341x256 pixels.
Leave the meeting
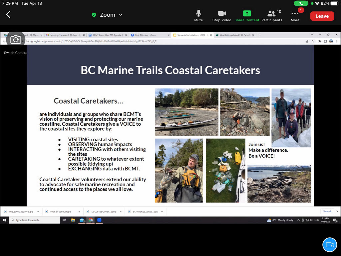(322, 16)
